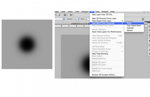Expand New Shape From Layer submenu
This screenshot has height=97, width=150.
[x=107, y=21]
